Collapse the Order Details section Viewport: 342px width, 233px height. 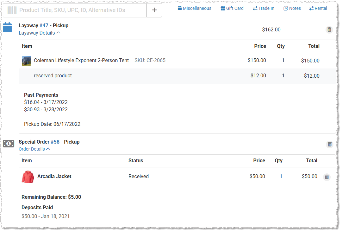click(x=34, y=149)
